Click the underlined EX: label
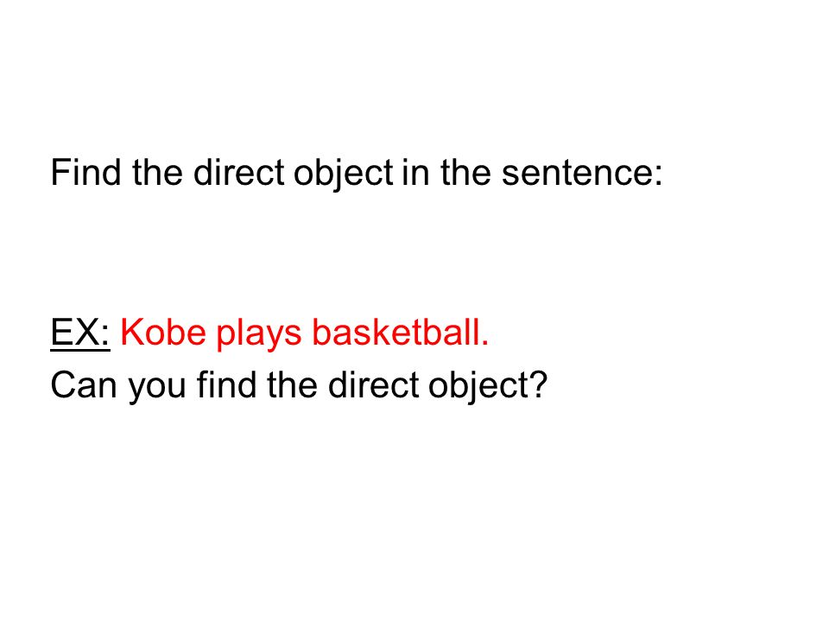This screenshot has height=622, width=829. coord(79,333)
